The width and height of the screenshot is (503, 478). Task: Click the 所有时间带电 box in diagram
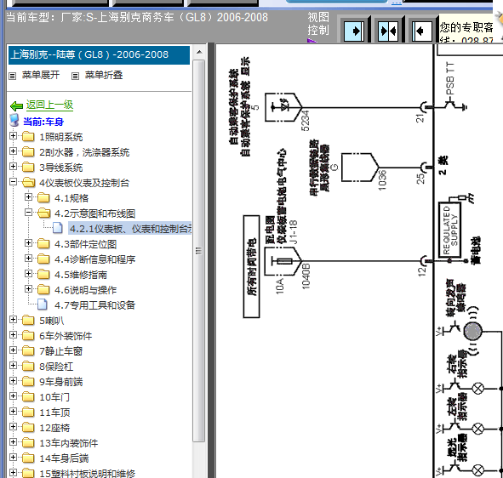click(251, 267)
